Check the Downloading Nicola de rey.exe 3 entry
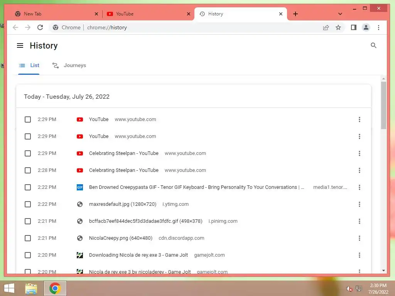 pyautogui.click(x=28, y=255)
